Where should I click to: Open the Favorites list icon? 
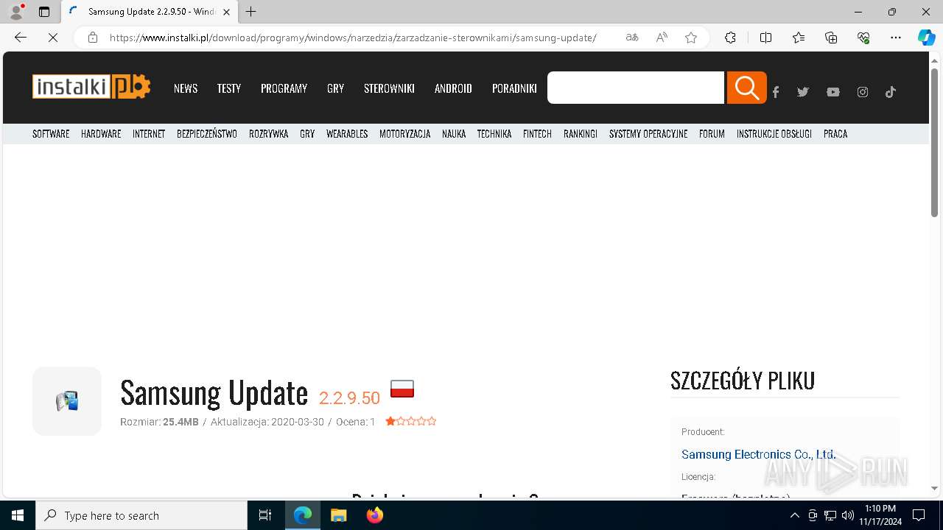coord(799,38)
